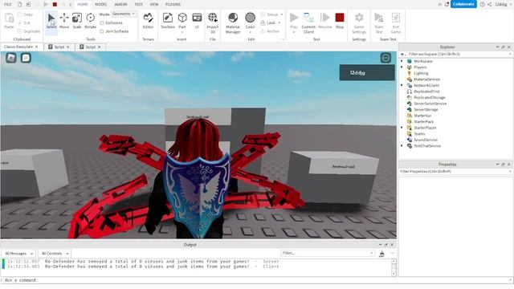Pick the Rotate tool
The width and height of the screenshot is (514, 289).
[x=90, y=20]
